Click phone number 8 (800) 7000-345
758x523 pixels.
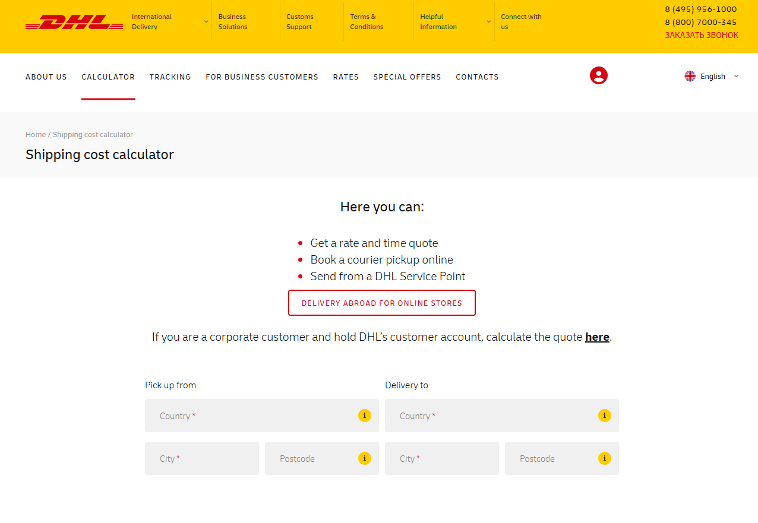(x=701, y=22)
